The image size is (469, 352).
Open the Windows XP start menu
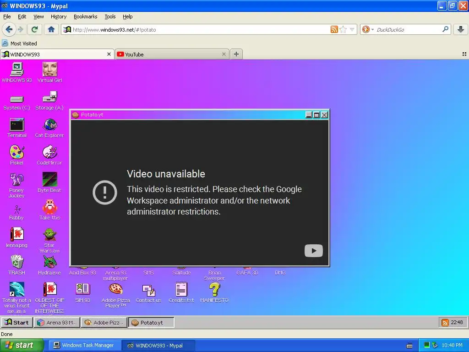click(x=21, y=345)
